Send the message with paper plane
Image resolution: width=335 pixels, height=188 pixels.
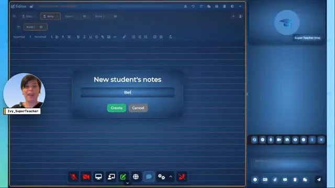(x=319, y=180)
